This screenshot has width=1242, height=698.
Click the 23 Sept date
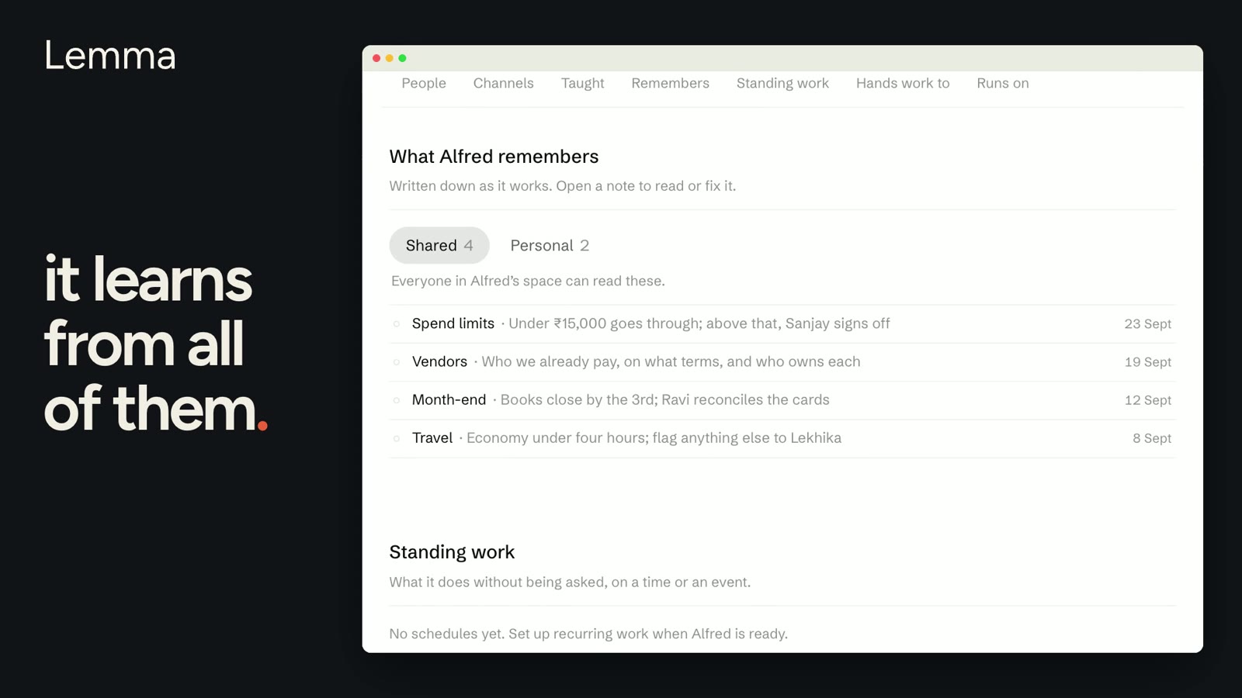(x=1147, y=324)
